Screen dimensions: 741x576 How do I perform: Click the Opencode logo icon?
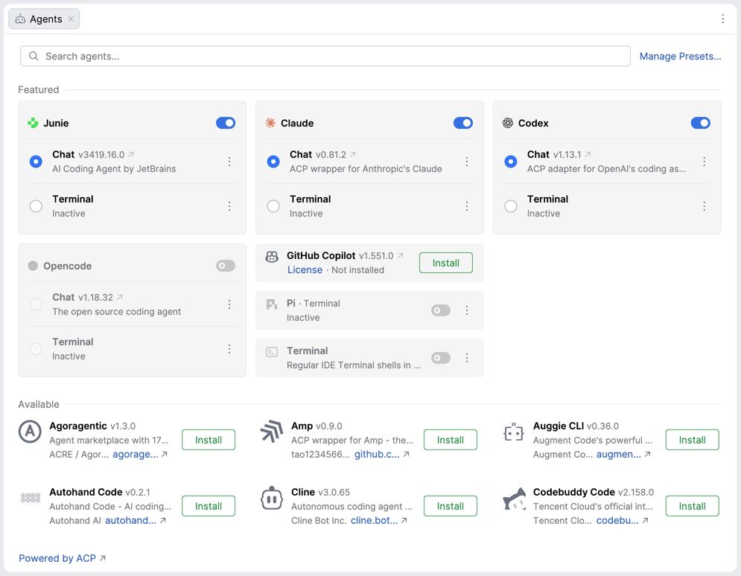click(x=33, y=266)
